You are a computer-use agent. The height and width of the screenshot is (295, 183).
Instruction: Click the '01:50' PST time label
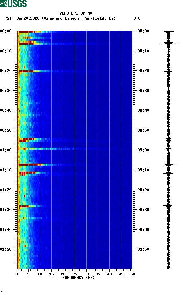coord(6,249)
